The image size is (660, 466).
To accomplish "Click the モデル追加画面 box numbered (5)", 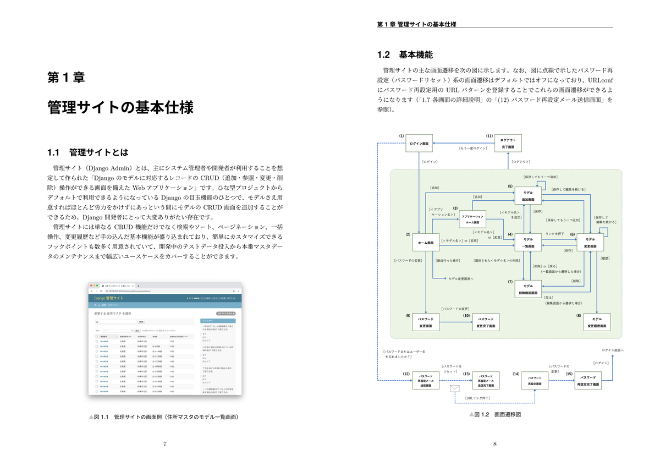I will (x=528, y=196).
